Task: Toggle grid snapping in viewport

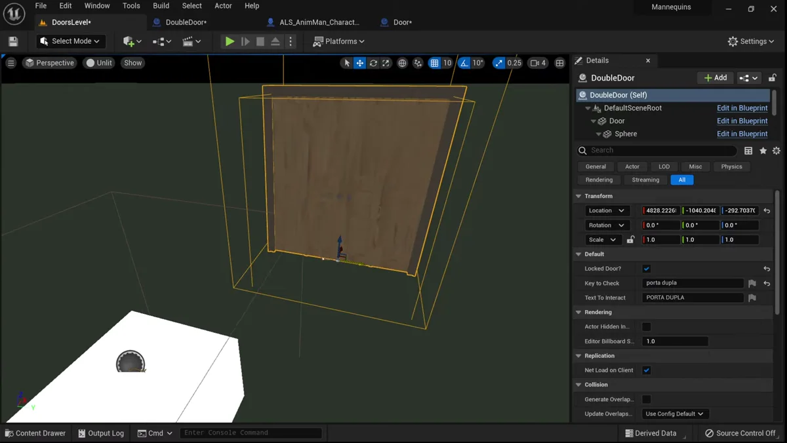Action: coord(434,63)
